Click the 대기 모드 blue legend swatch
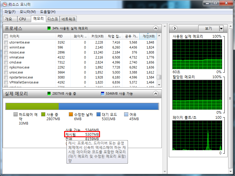The image size is (235, 176). tap(99, 114)
